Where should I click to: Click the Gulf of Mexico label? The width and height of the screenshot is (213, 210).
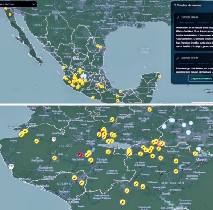click(x=145, y=50)
